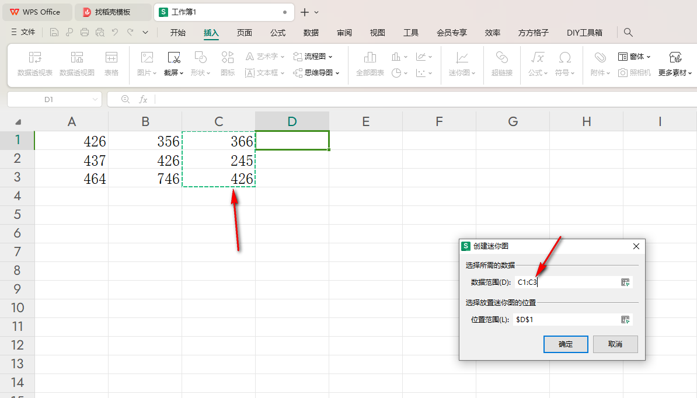This screenshot has width=697, height=398.
Task: Open the 方方格子 ribbon tab
Action: pos(534,33)
